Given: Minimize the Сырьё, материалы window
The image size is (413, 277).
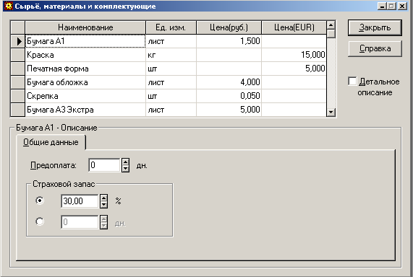Looking at the screenshot, I should pyautogui.click(x=382, y=6).
